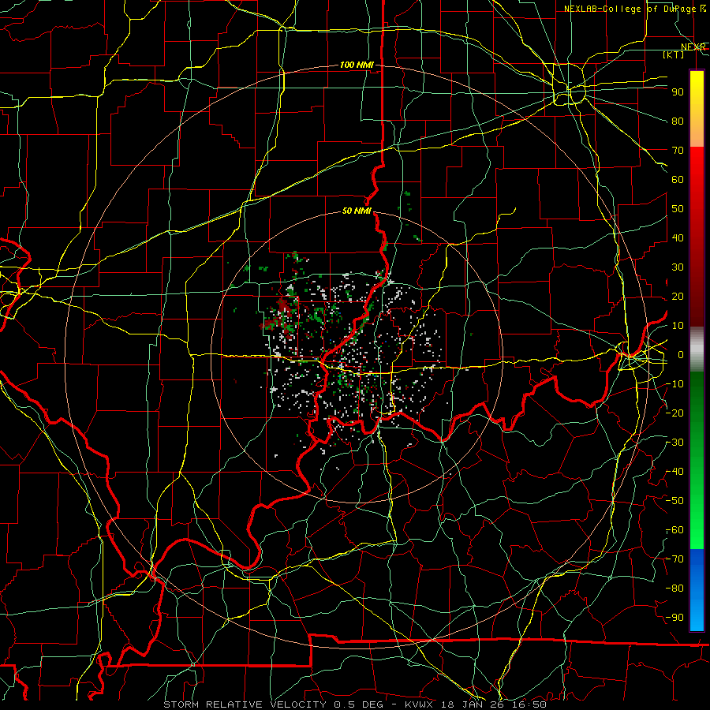Click the "18 JAN 26" date text

click(472, 704)
